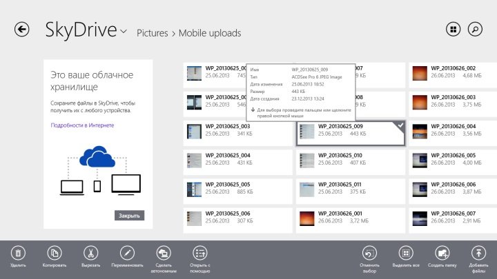Select file WP_20130626_001
This screenshot has width=497, height=279.
coord(351,220)
